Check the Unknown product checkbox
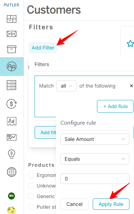 31,186
